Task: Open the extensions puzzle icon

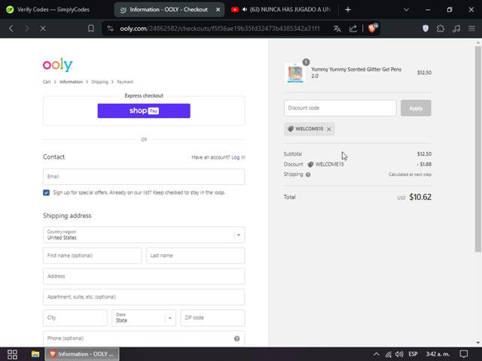Action: click(x=441, y=29)
